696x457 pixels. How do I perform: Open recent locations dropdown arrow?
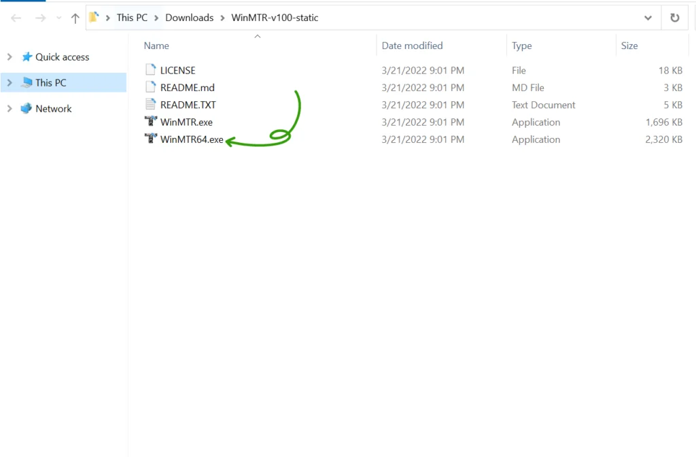(x=58, y=18)
